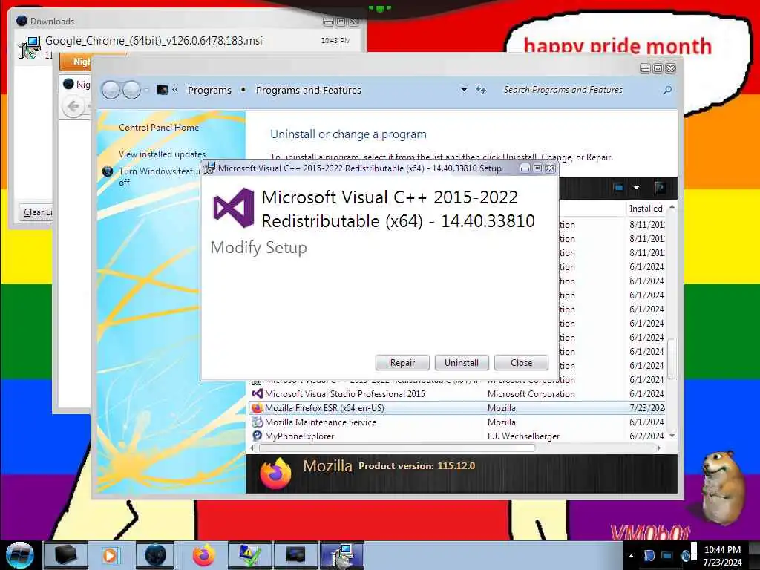Click the back arrow in Programs and Features

coord(111,90)
